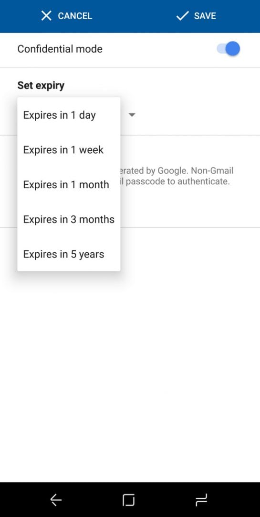
Task: Turn off the Confidential mode switch
Action: coord(229,49)
